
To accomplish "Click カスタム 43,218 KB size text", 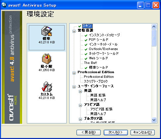I will 47,98.
